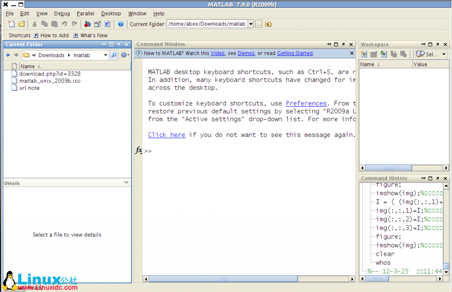
Task: Launch Simulink from the toolbar icon
Action: click(87, 24)
